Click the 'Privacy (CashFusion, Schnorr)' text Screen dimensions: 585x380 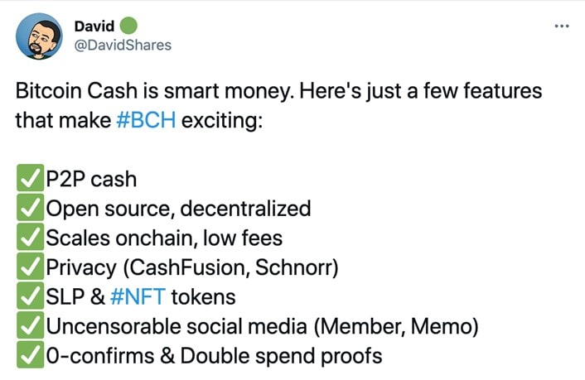(x=192, y=267)
